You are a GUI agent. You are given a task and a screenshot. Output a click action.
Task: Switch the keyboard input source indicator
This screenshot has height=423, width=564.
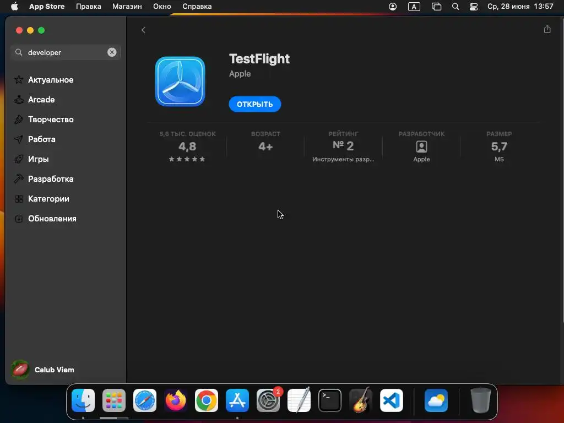coord(414,7)
